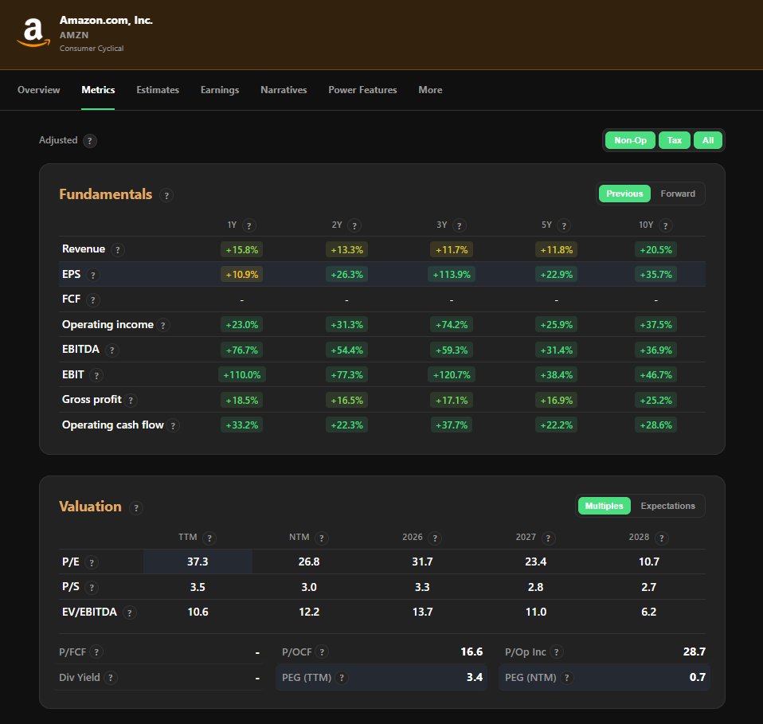763x724 pixels.
Task: Click Gross profit 10Y value +25.2%
Action: pyautogui.click(x=656, y=401)
